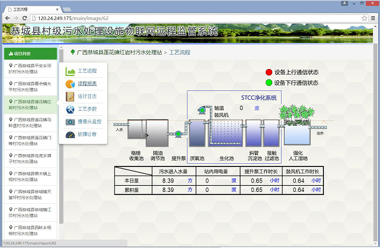Select 广西恭城县龙虎乡狮子村污水处理站 in the list

pos(31,158)
